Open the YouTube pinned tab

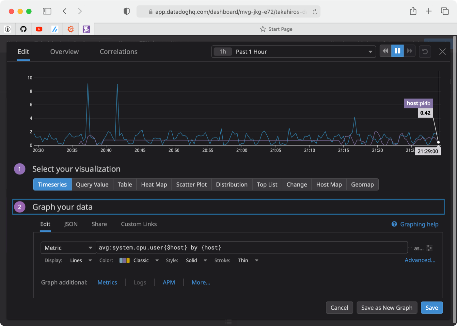coord(39,29)
